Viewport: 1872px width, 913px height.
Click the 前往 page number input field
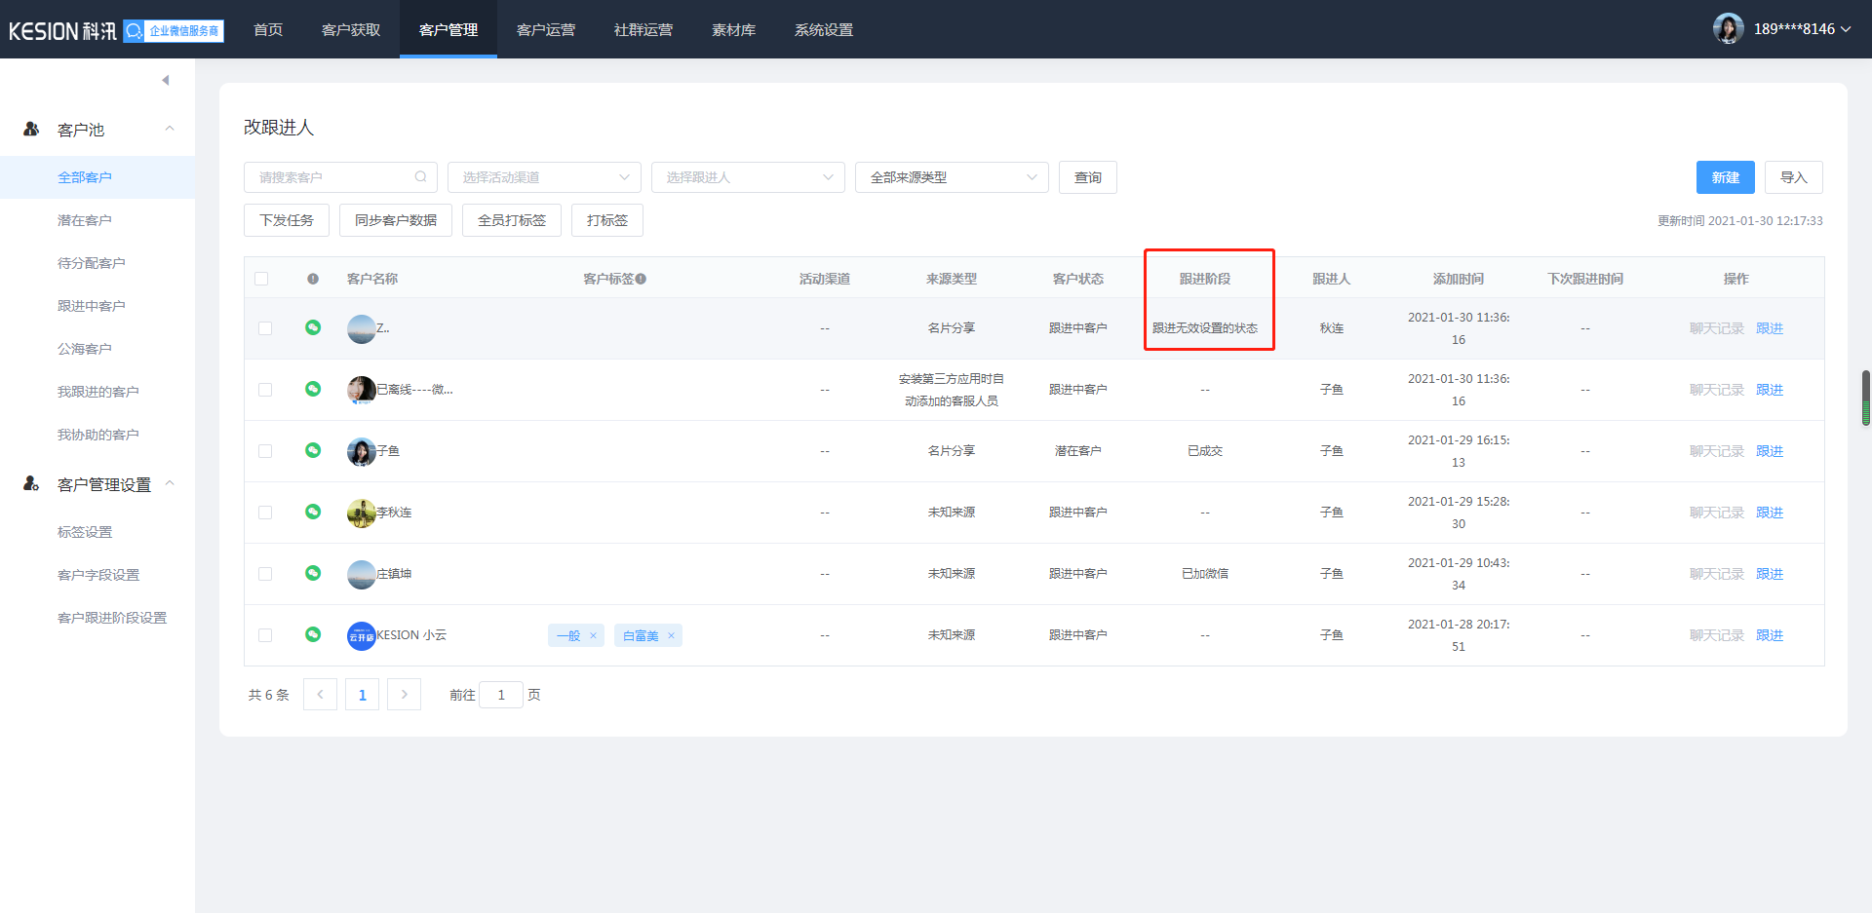[501, 695]
